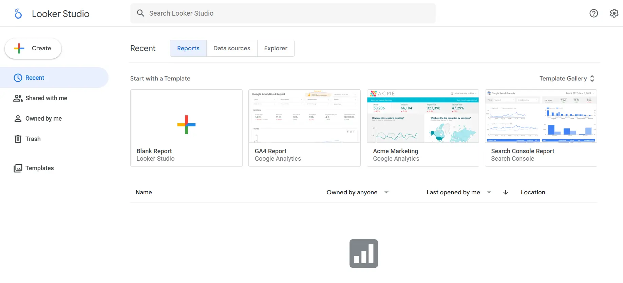Click the Owned by me person icon
Screen dimensions: 623x283
18,119
